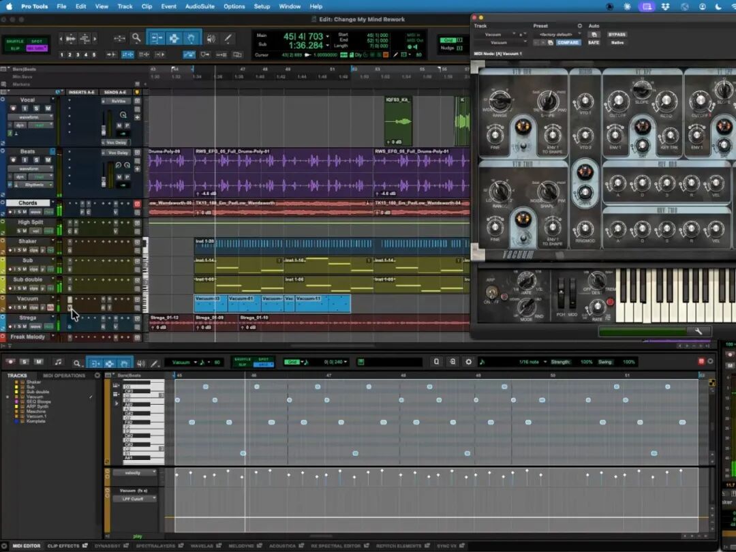Viewport: 736px width, 552px height.
Task: Enable SLIP edit mode
Action: click(x=15, y=48)
